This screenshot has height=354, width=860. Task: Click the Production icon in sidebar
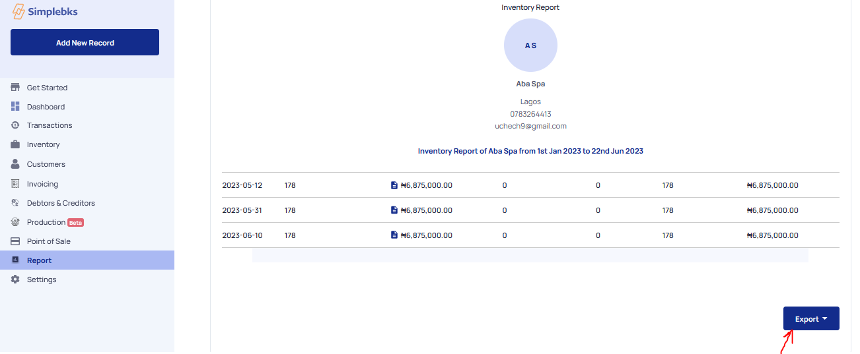(15, 222)
